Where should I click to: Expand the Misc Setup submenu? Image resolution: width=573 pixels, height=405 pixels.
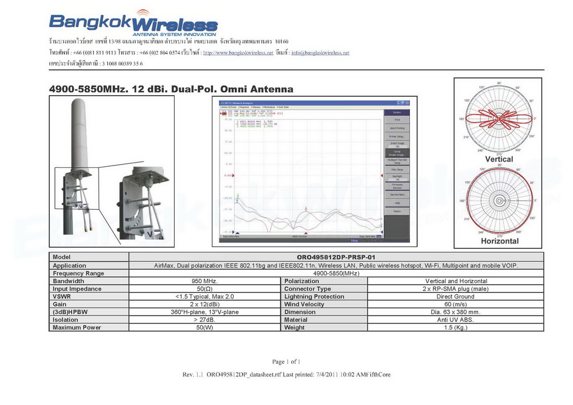coord(397,170)
